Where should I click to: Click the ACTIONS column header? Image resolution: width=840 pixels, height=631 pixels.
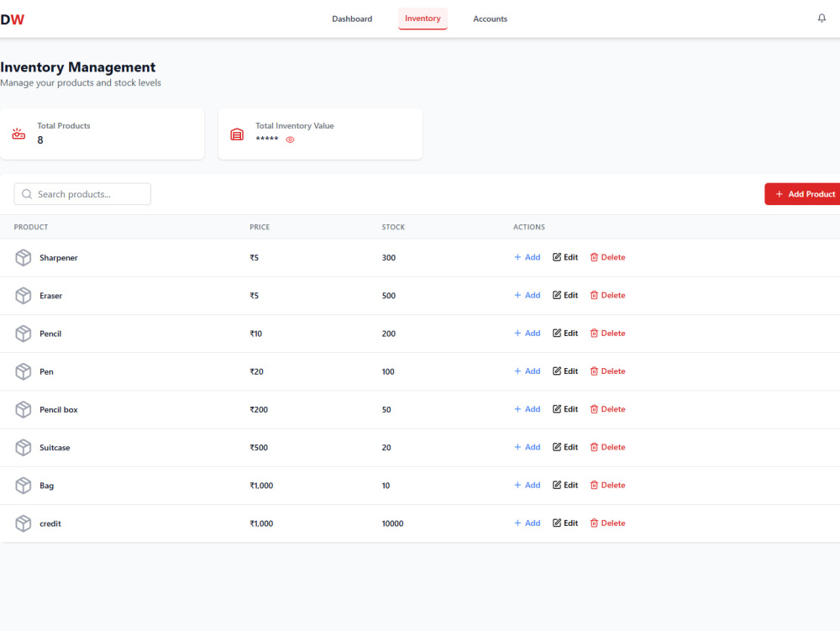click(x=528, y=227)
